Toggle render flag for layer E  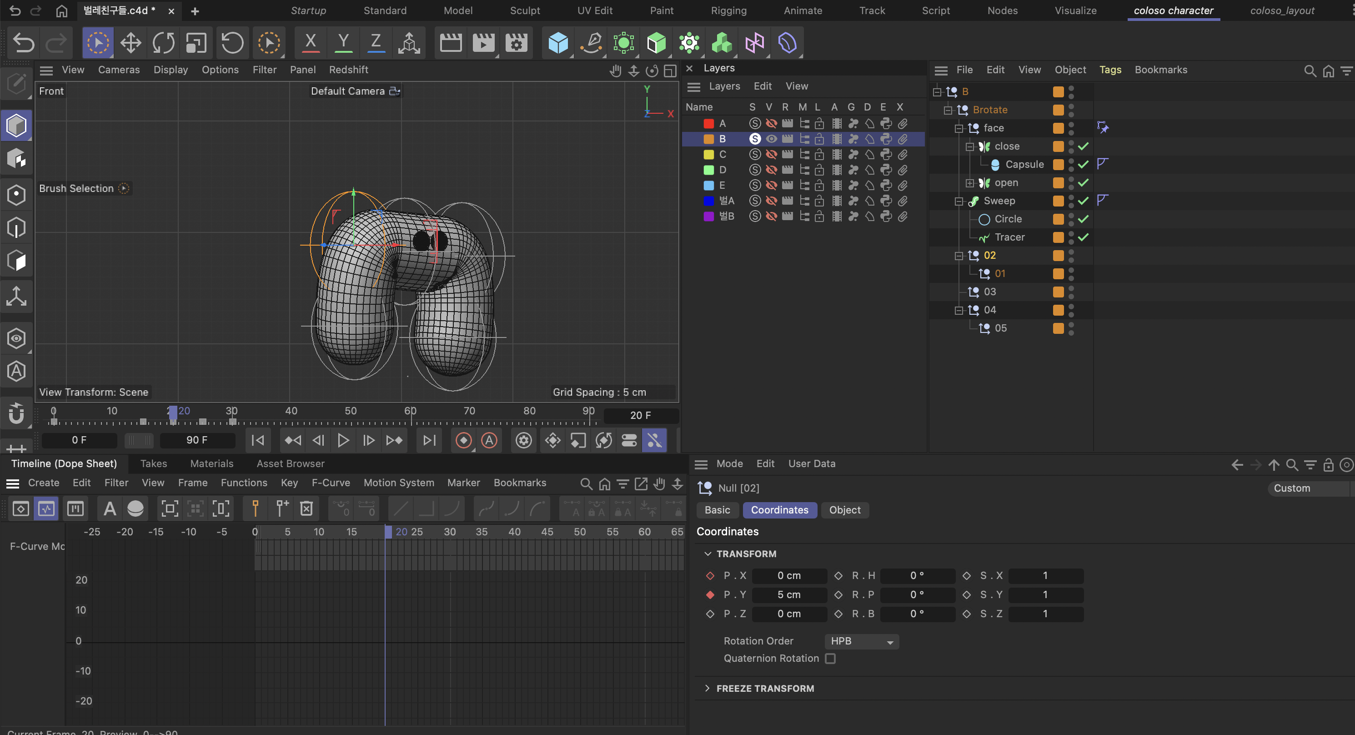[x=788, y=185]
